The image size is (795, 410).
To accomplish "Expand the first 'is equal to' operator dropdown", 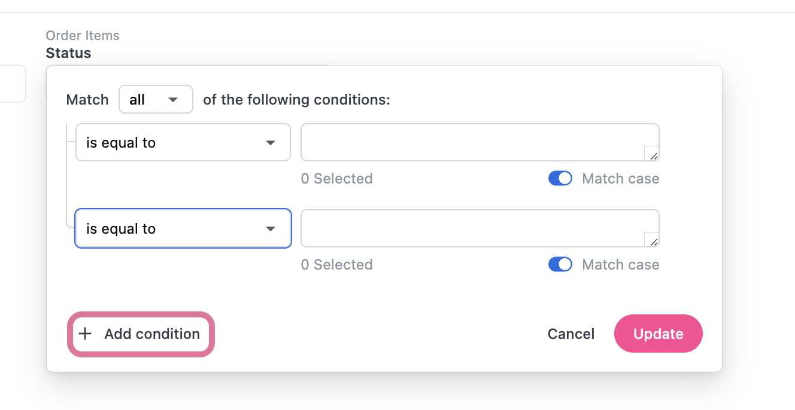I will click(183, 143).
